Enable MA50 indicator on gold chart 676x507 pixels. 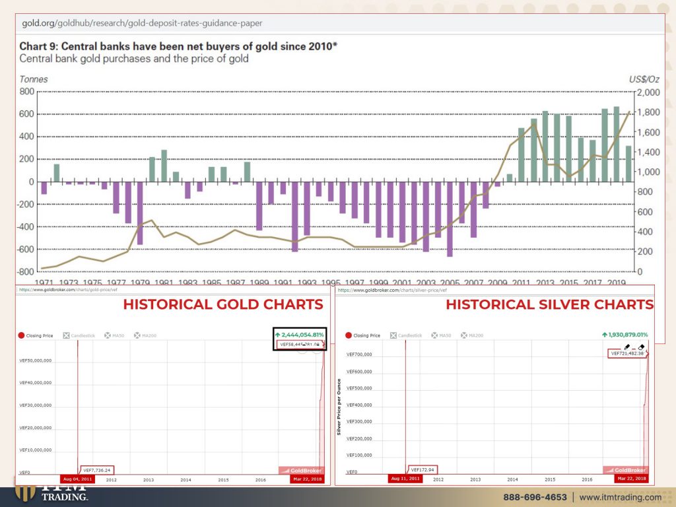[114, 335]
